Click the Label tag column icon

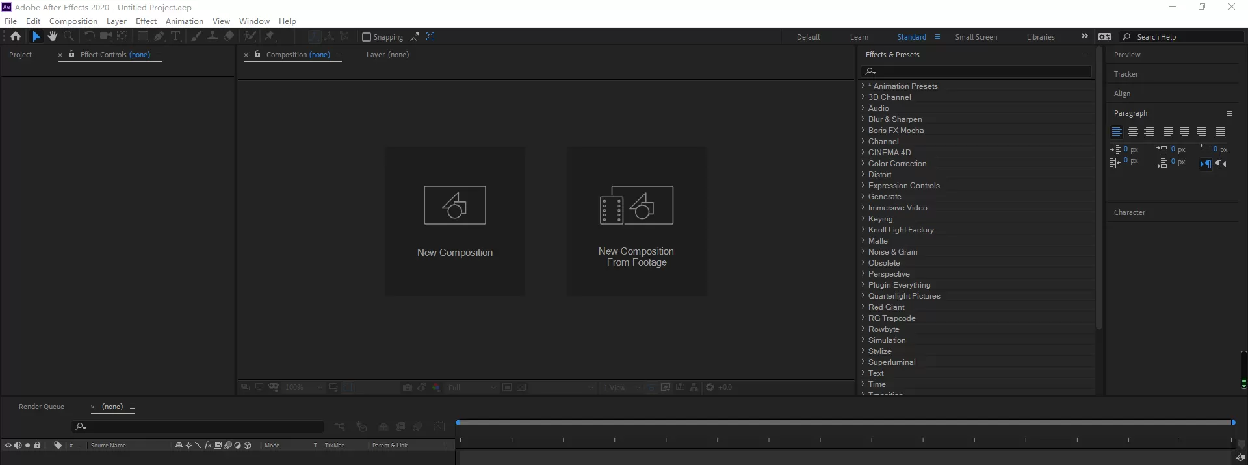(x=58, y=446)
